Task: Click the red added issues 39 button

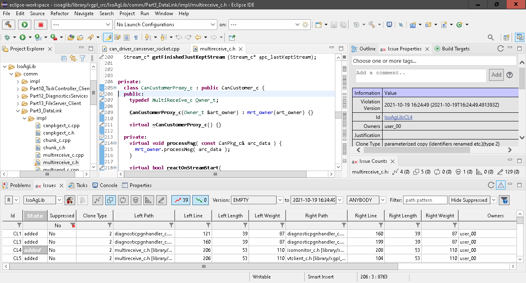Action: click(x=181, y=200)
